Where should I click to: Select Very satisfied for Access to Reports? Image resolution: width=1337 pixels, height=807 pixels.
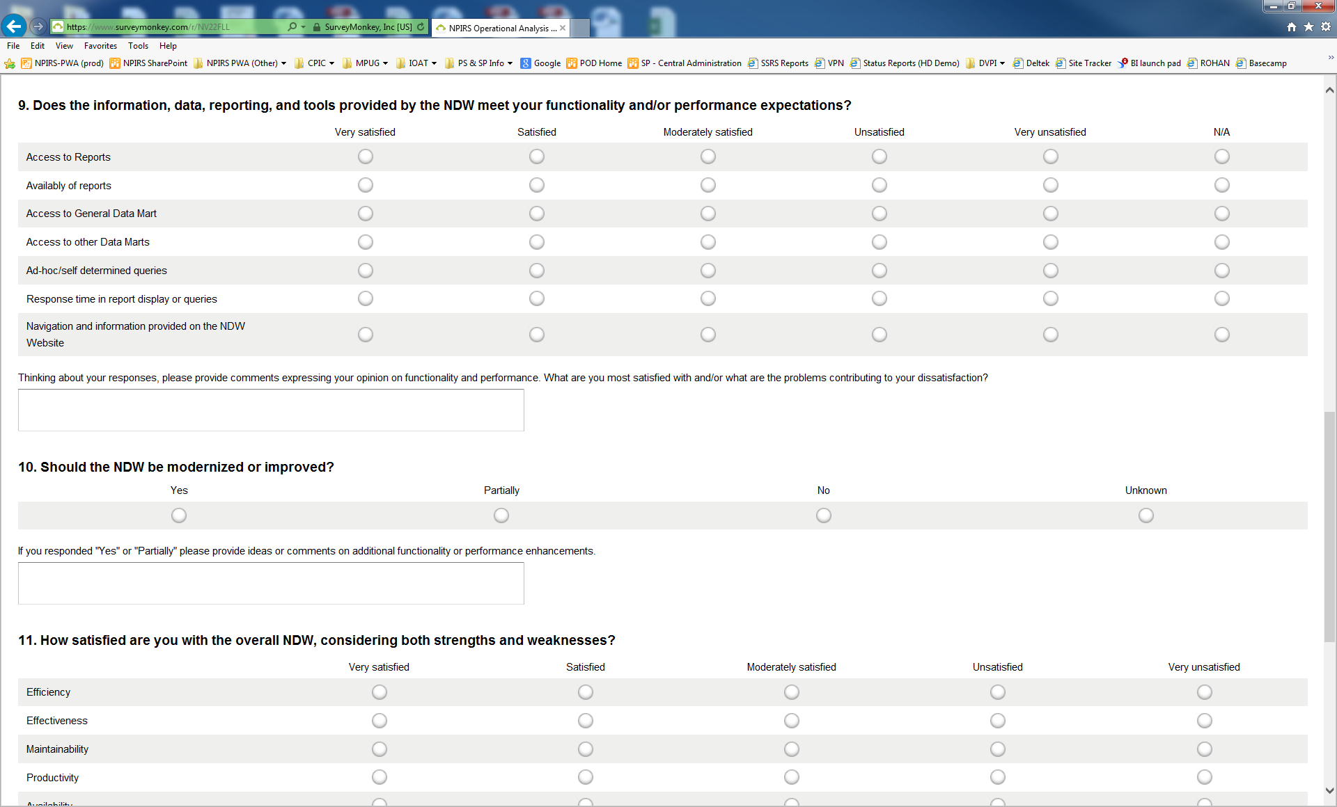coord(366,157)
